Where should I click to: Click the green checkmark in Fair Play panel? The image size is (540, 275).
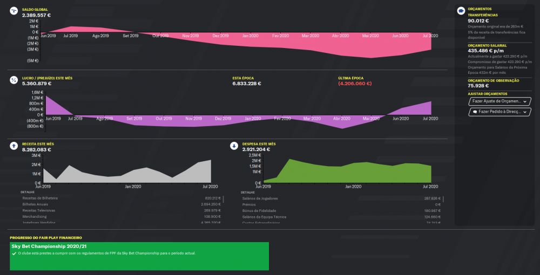point(14,253)
